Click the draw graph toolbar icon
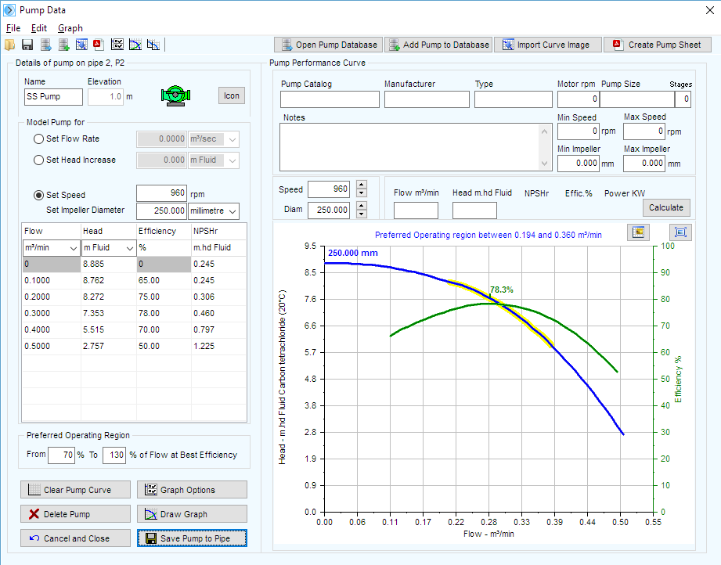 click(135, 45)
